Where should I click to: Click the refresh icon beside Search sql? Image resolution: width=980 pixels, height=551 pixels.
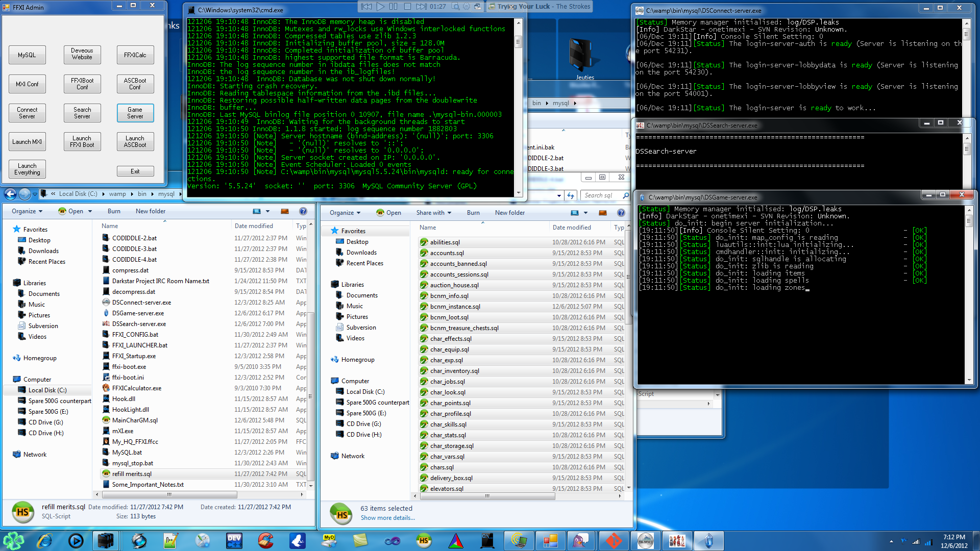(571, 195)
